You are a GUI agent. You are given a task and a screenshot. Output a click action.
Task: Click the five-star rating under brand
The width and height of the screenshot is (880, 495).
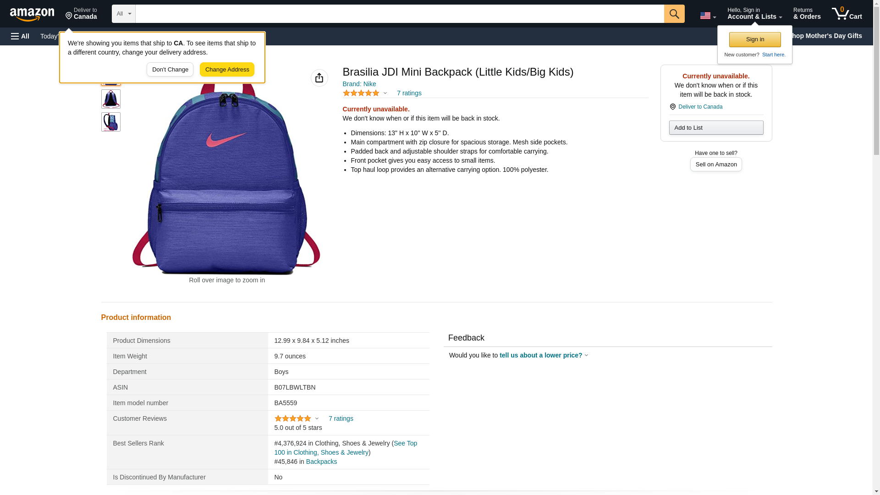coord(361,93)
